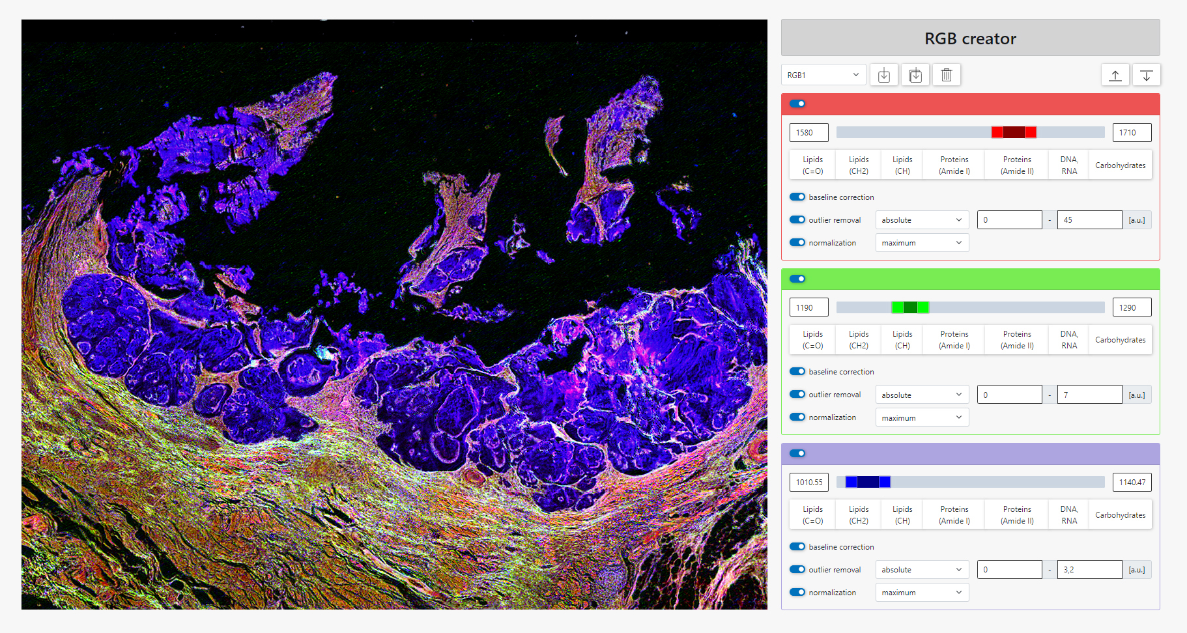
Task: Click the red channel upper limit field 1710
Action: (1132, 132)
